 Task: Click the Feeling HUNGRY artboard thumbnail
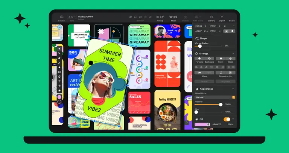pos(167,110)
